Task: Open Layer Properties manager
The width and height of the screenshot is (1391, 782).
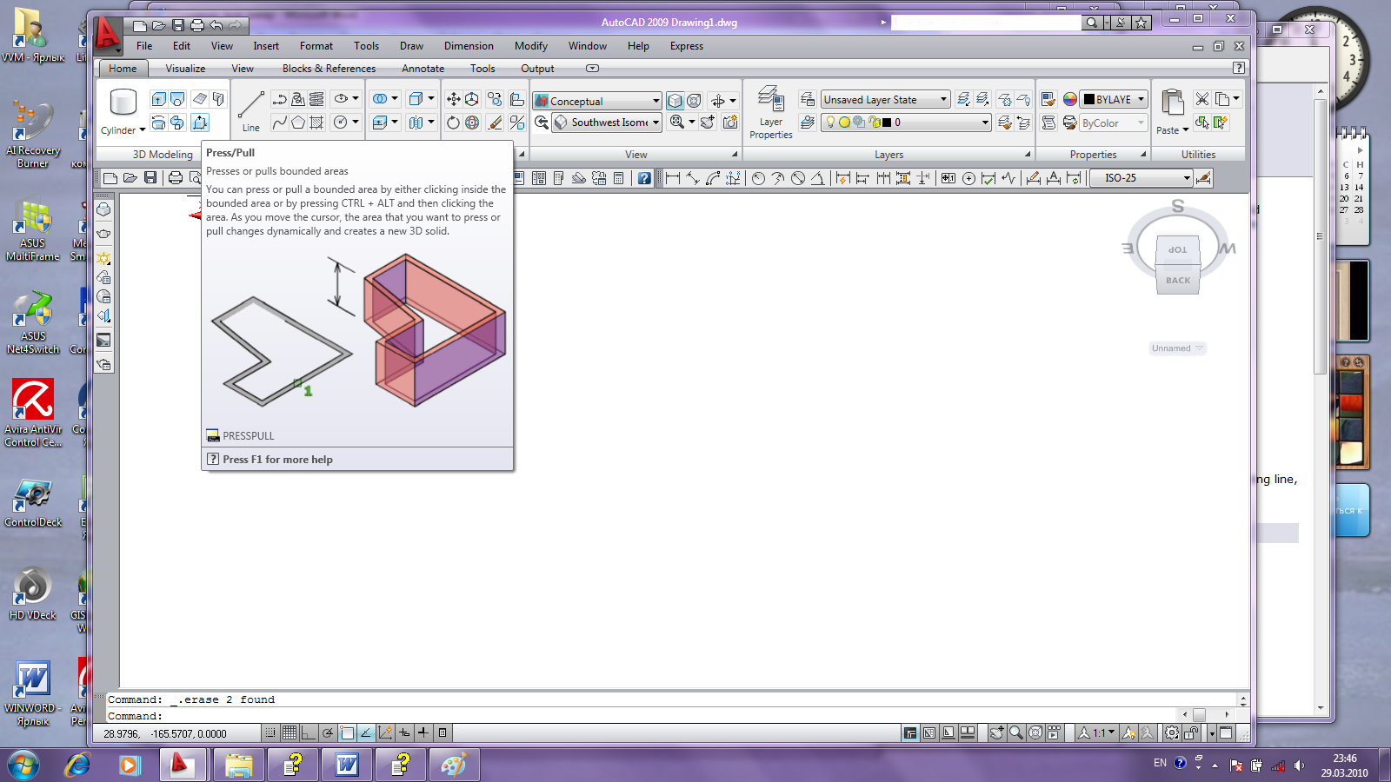Action: [771, 112]
